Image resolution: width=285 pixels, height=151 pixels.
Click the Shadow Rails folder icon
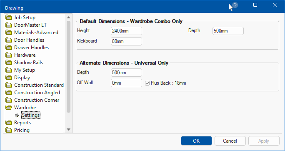coord(9,63)
